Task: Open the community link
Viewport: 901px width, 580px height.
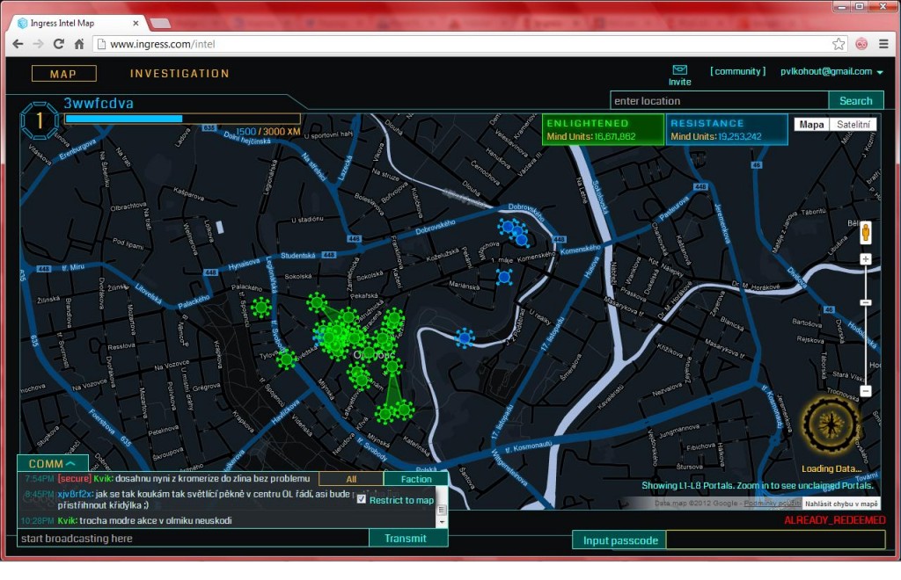Action: pyautogui.click(x=738, y=71)
